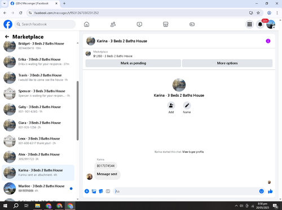The width and height of the screenshot is (282, 210).
Task: Open the account profile picture menu
Action: (271, 24)
